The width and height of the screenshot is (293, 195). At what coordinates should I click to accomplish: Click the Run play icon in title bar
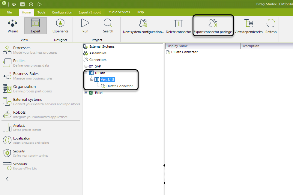[39, 4]
